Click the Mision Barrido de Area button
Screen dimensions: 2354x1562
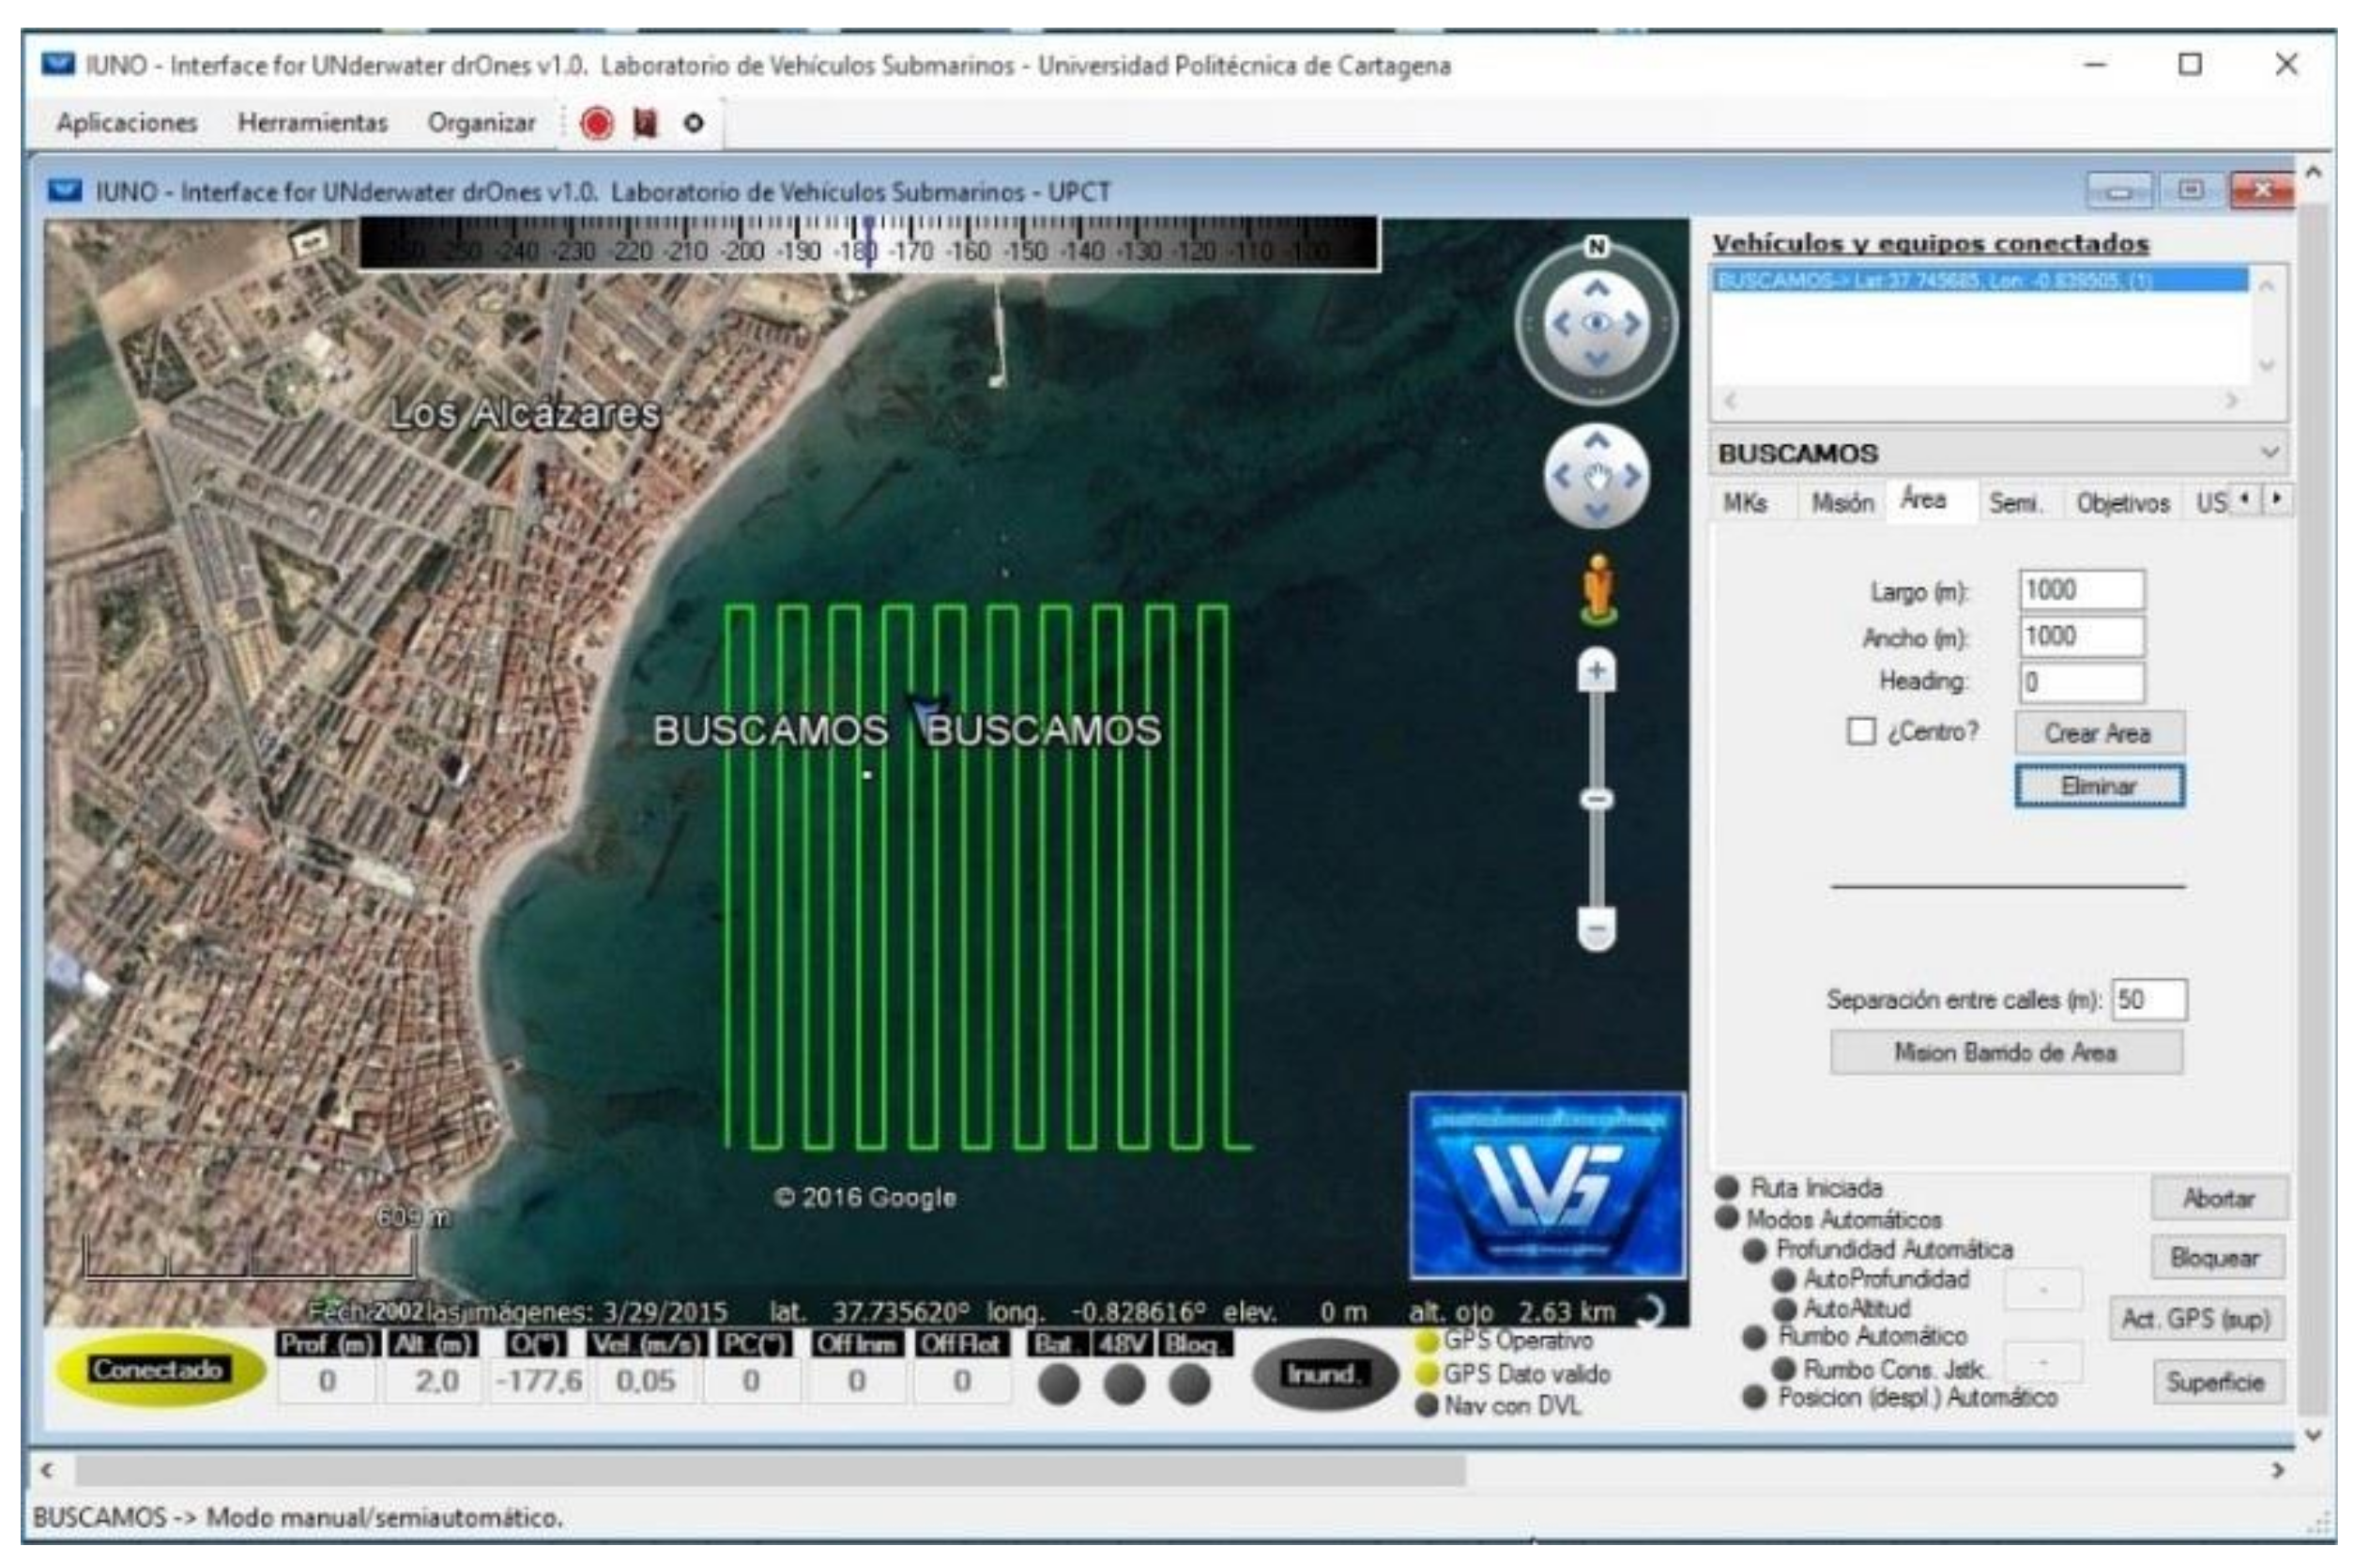coord(2006,1053)
